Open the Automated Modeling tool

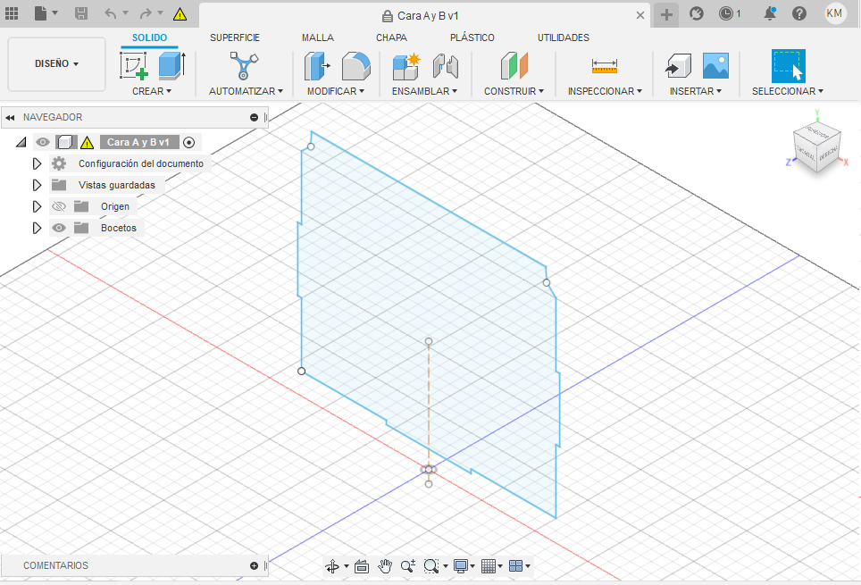(245, 66)
